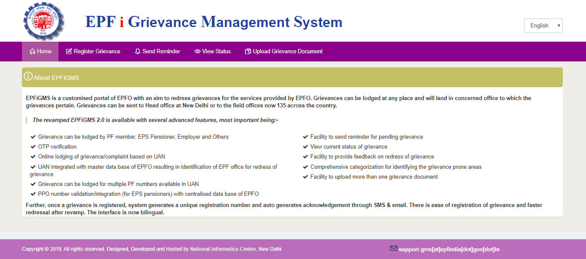Open the View Status menu item
The height and width of the screenshot is (259, 586).
(212, 52)
